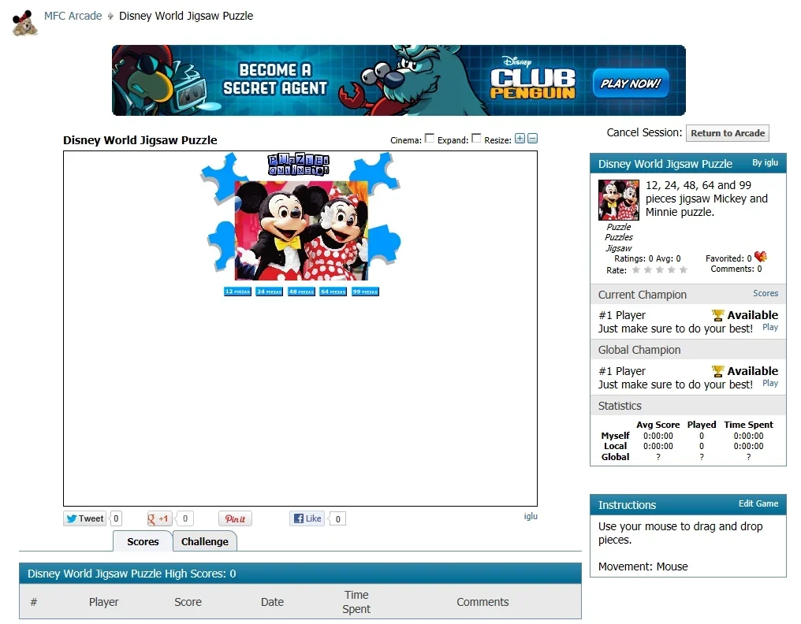The image size is (801, 624).
Task: Open the MFC Arcade breadcrumb link
Action: [73, 16]
